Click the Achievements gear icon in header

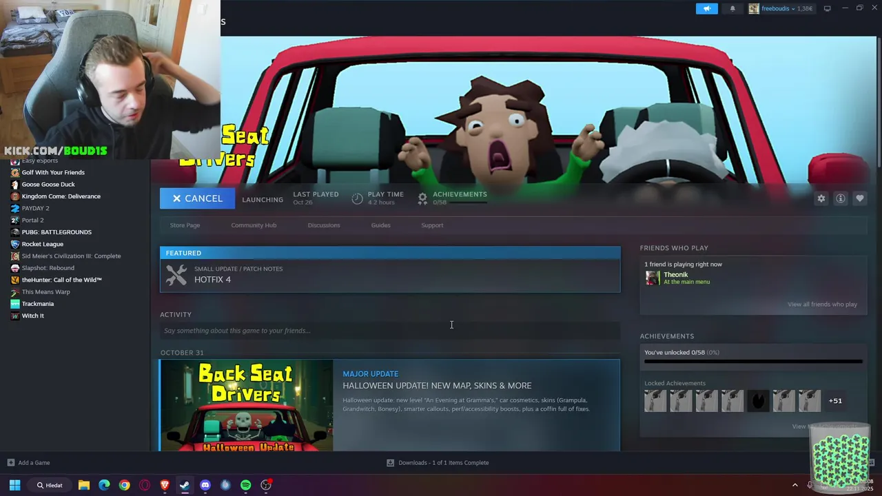tap(422, 198)
